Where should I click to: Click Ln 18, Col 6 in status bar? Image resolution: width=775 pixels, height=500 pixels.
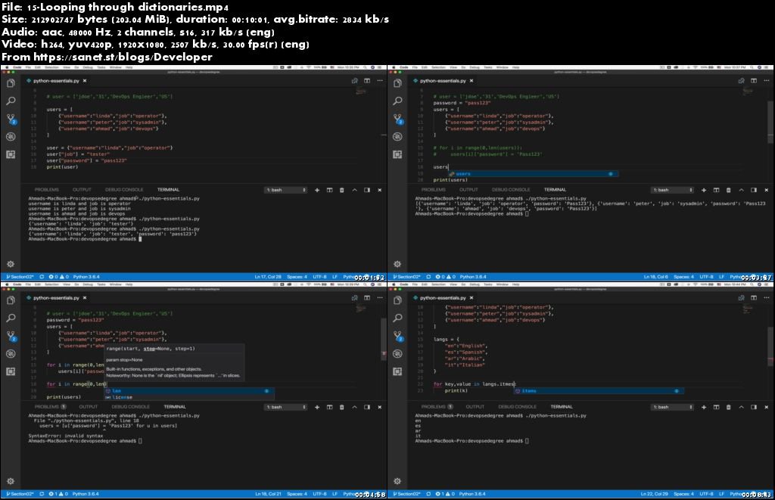coord(656,277)
